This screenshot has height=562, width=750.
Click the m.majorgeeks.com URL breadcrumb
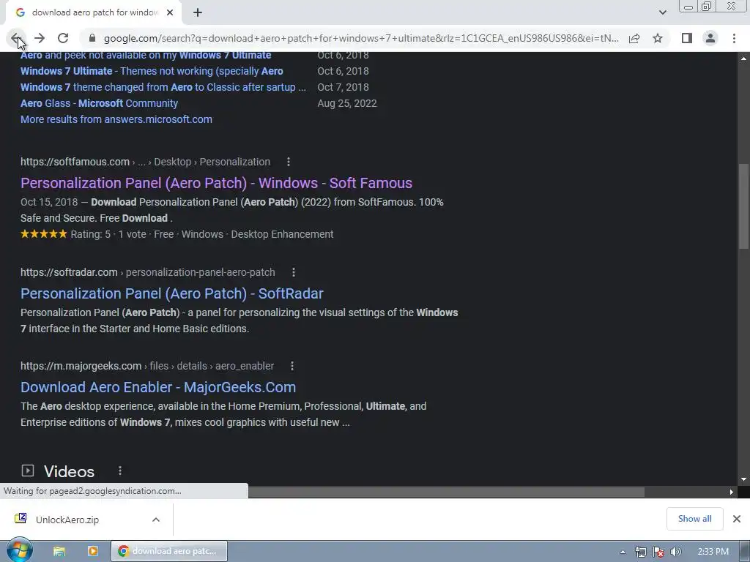146,366
